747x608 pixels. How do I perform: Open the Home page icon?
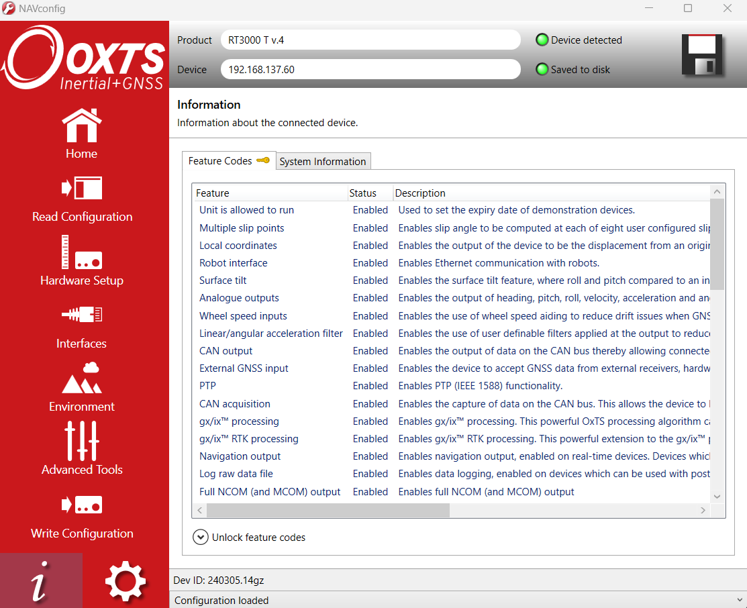[81, 125]
